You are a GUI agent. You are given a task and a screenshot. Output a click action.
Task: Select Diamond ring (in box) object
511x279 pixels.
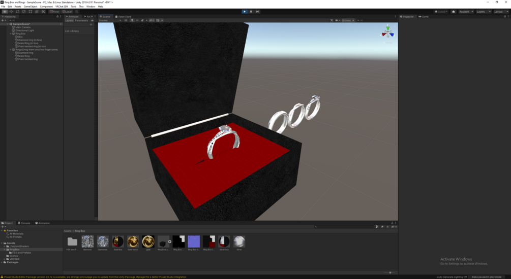click(x=28, y=40)
